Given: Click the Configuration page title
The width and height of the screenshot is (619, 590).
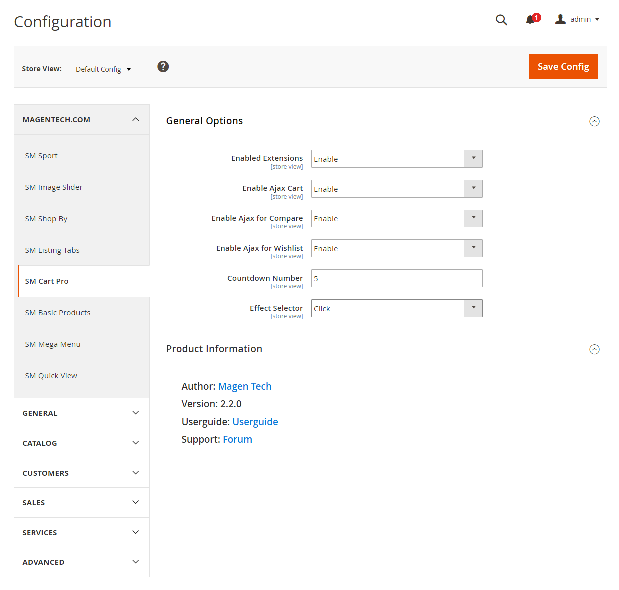Looking at the screenshot, I should click(x=63, y=22).
